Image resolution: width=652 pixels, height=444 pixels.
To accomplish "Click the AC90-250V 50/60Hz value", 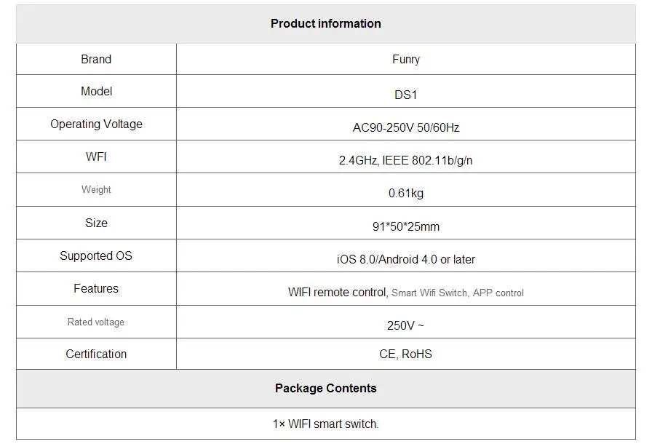I will pos(405,127).
